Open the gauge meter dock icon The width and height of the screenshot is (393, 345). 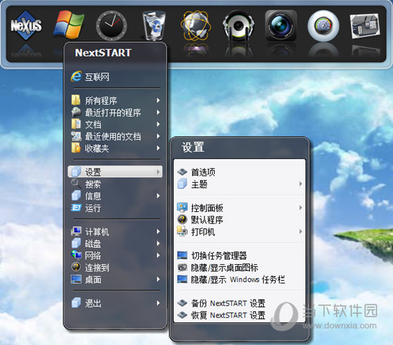pyautogui.click(x=323, y=26)
